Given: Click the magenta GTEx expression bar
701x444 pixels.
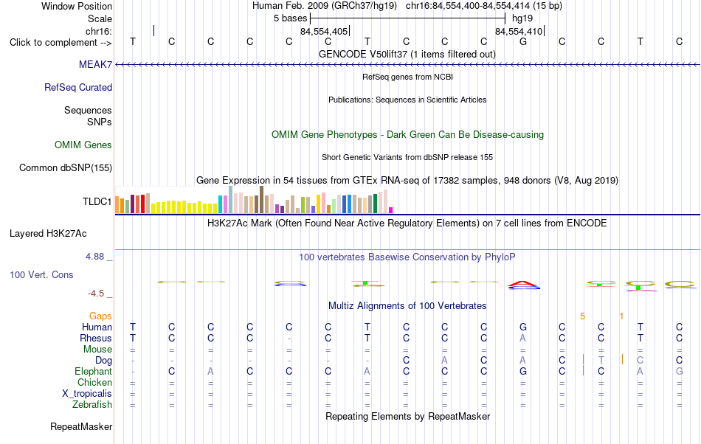Looking at the screenshot, I should pos(391,210).
